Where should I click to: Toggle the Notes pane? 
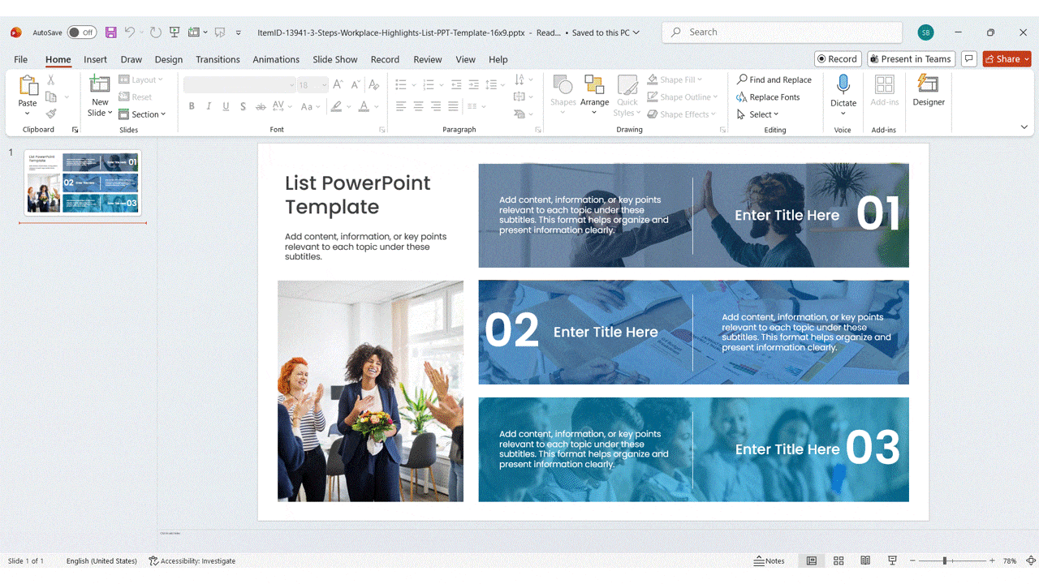[x=768, y=560]
